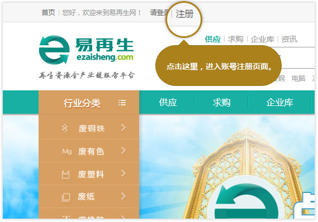Open the 废有色 category
318x222 pixels.
91,151
